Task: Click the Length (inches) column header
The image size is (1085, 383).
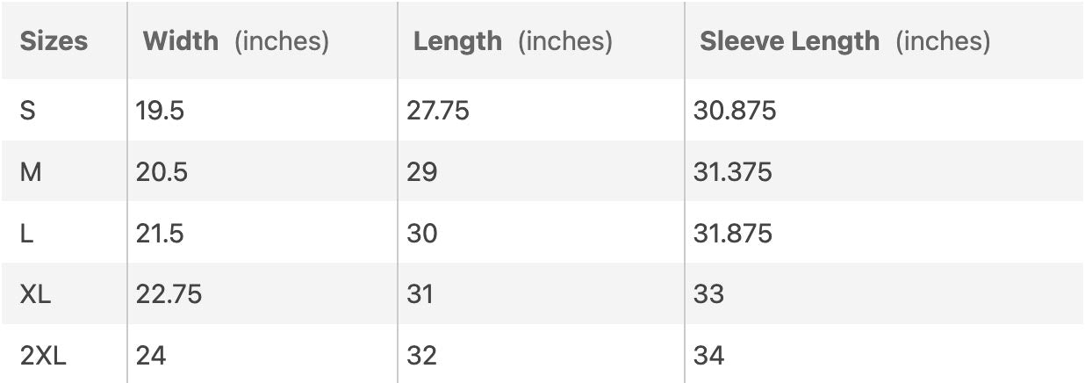Action: coord(513,41)
